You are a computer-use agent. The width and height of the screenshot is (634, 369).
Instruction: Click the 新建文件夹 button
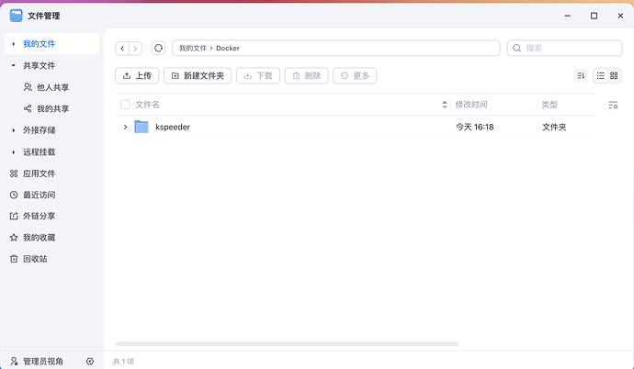tap(197, 75)
